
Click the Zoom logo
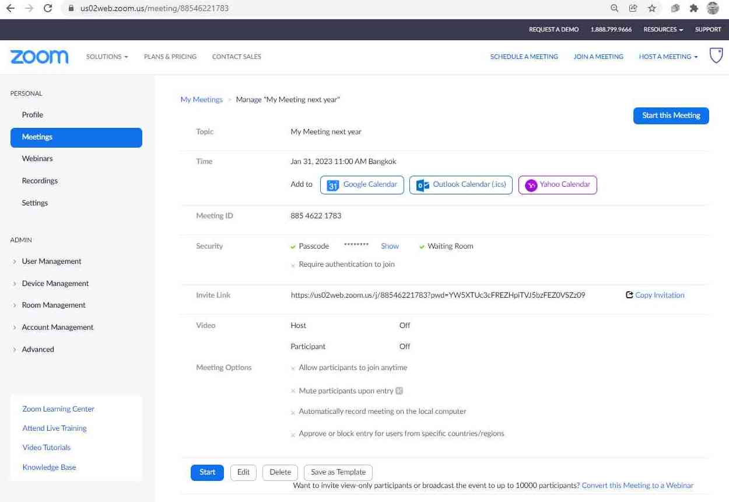39,57
